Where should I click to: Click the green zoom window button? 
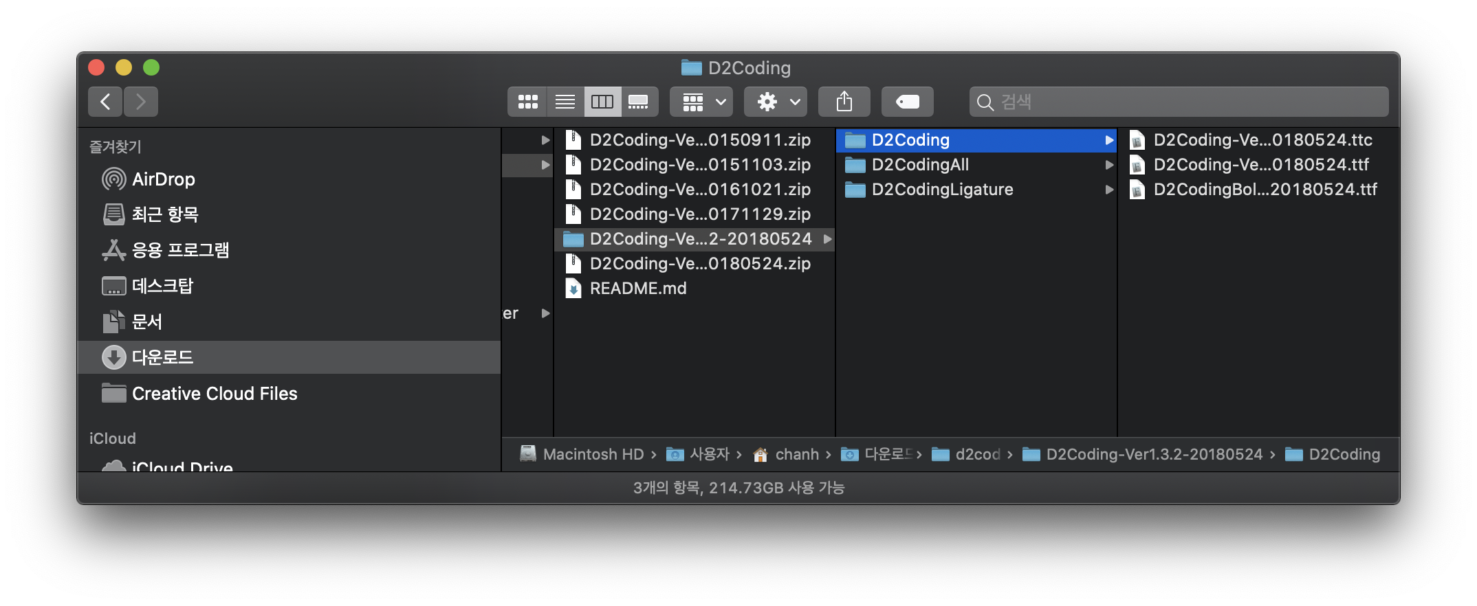[x=151, y=67]
